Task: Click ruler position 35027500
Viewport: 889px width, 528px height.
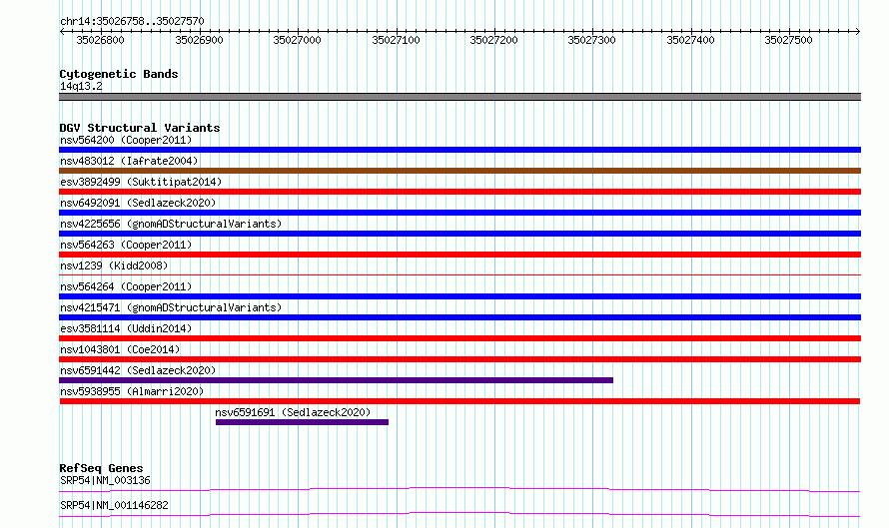Action: (x=789, y=40)
